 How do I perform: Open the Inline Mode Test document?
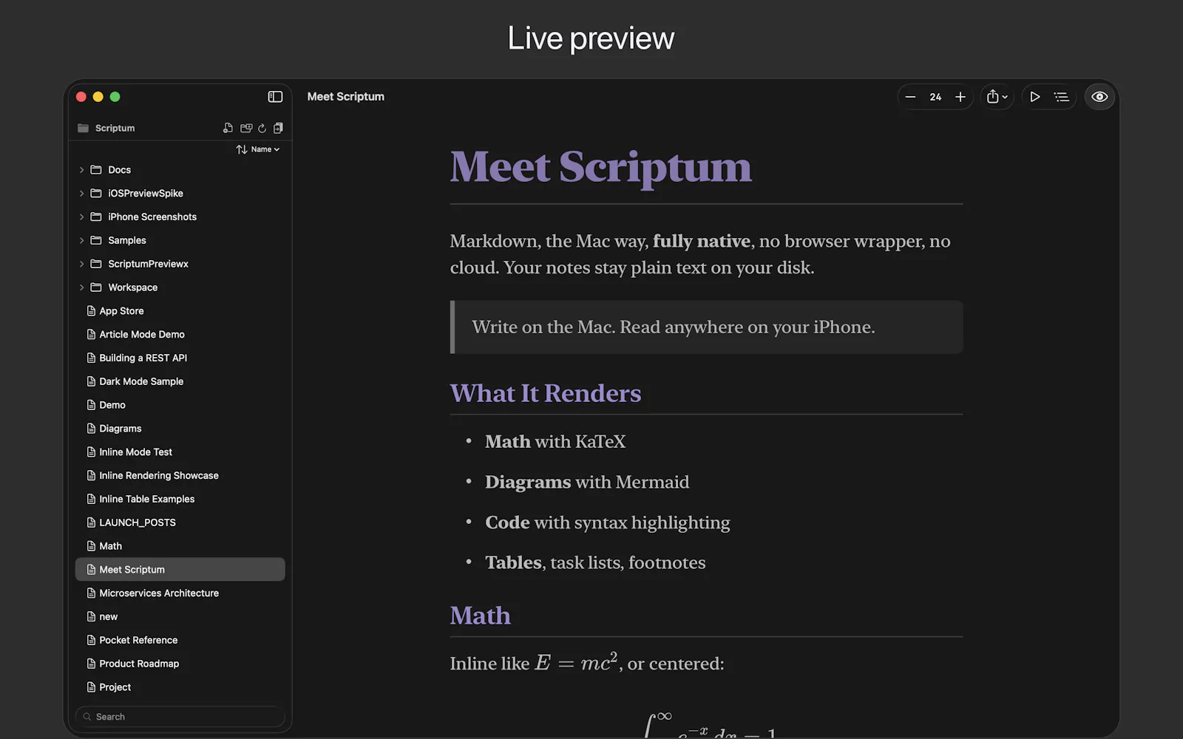click(x=180, y=452)
